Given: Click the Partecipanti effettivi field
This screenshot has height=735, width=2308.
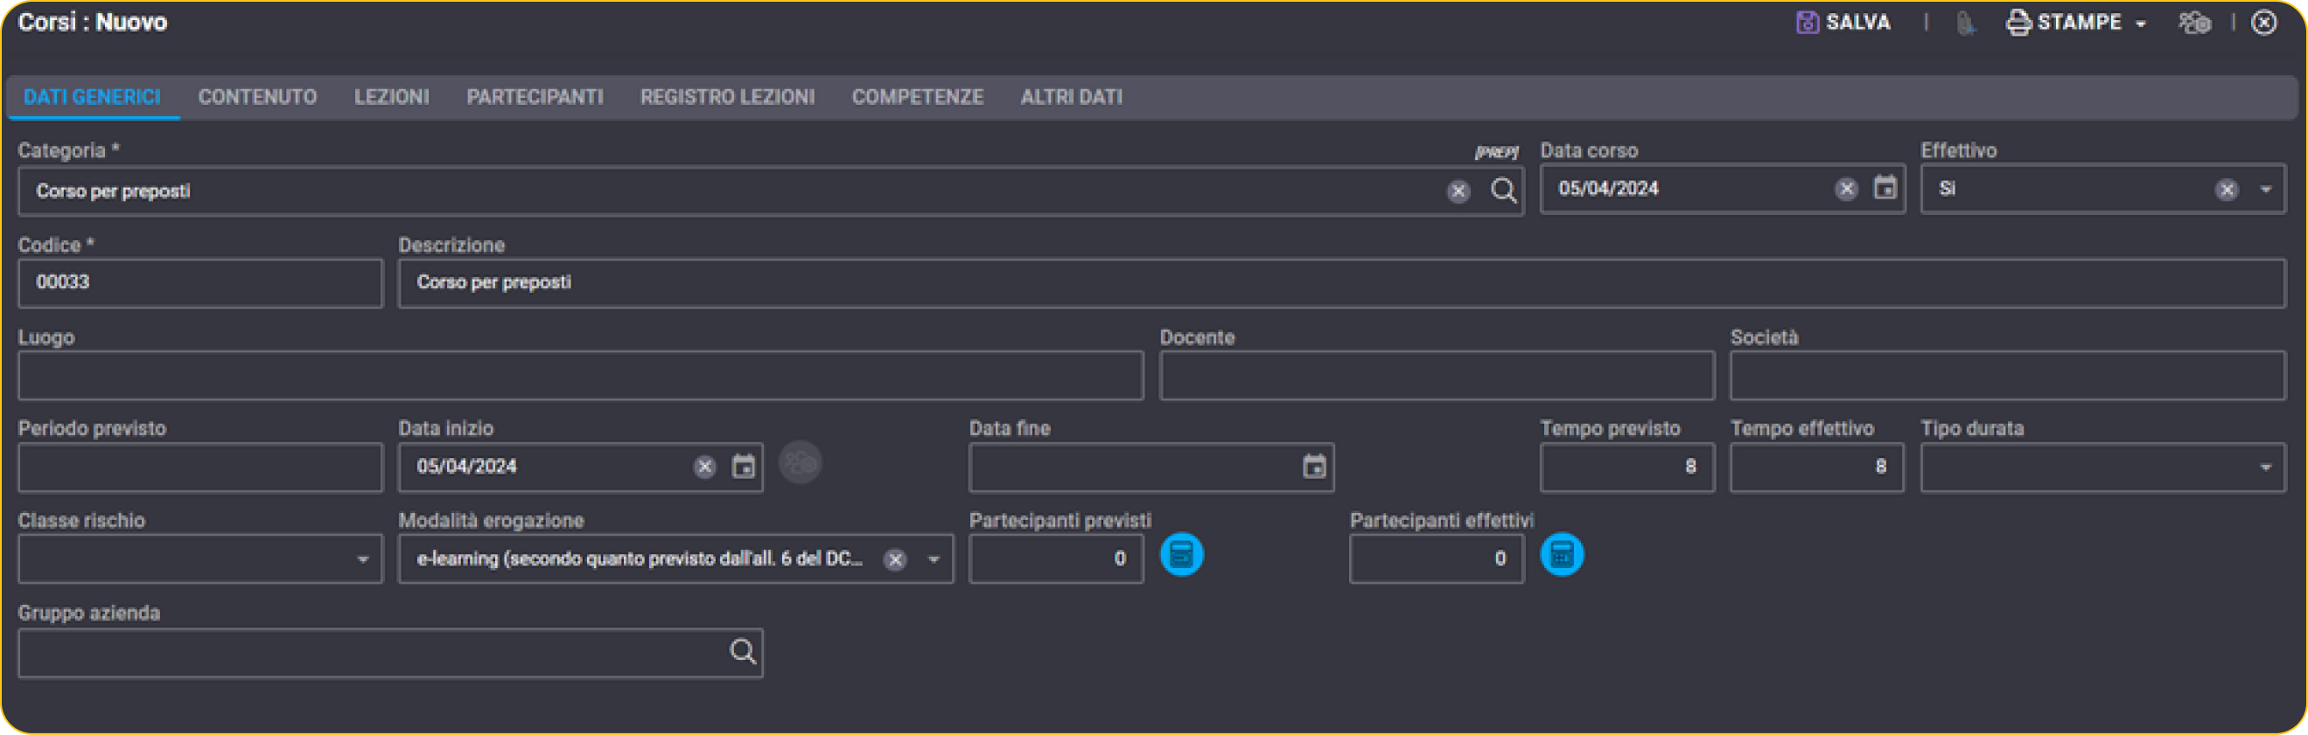Looking at the screenshot, I should pyautogui.click(x=1437, y=559).
